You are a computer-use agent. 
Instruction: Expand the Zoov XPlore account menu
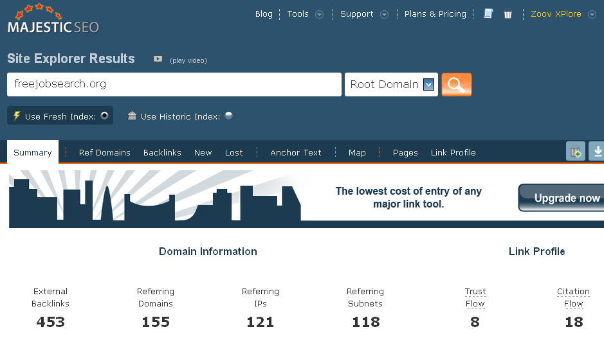592,14
